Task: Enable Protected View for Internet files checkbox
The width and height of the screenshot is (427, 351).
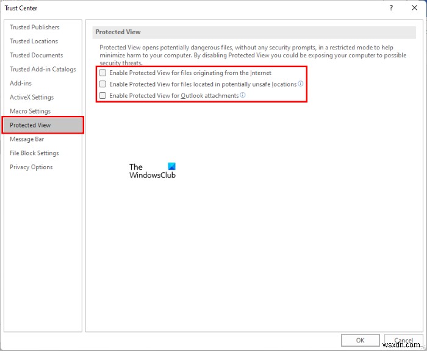Action: [102, 73]
